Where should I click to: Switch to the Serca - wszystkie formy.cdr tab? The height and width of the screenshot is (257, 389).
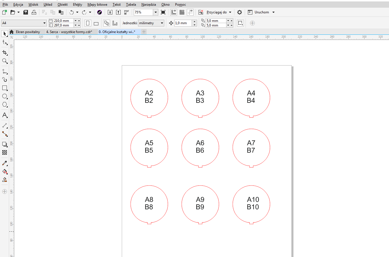click(x=69, y=32)
